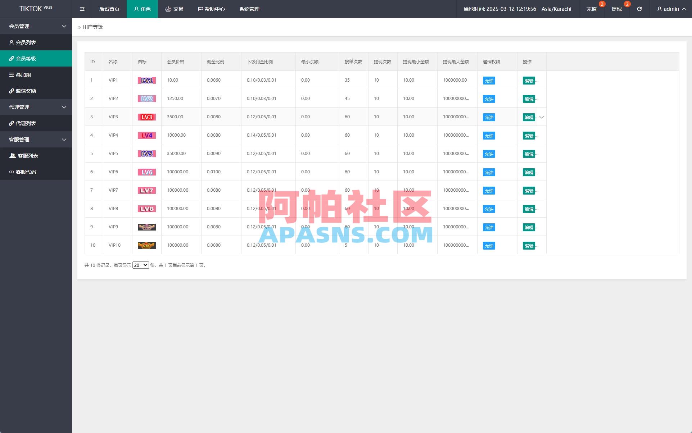Click the 邀请奖励 invite reward icon
This screenshot has width=692, height=433.
point(11,91)
